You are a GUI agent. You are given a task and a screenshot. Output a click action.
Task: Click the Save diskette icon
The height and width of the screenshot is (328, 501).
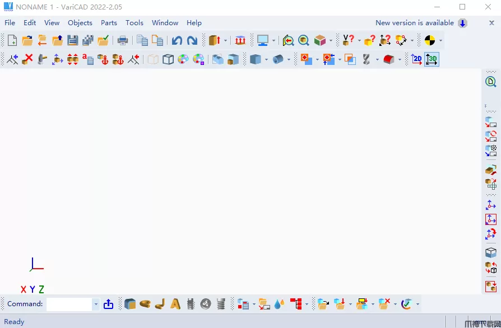72,40
